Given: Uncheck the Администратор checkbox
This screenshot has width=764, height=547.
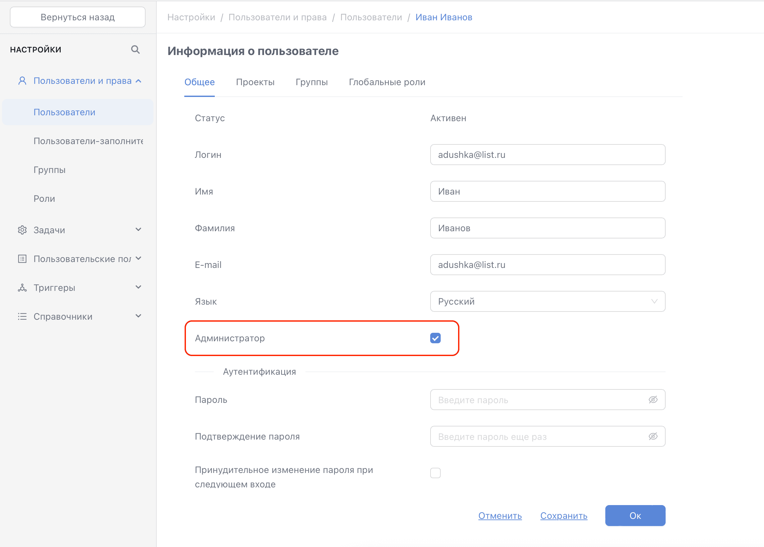Looking at the screenshot, I should click(x=435, y=338).
